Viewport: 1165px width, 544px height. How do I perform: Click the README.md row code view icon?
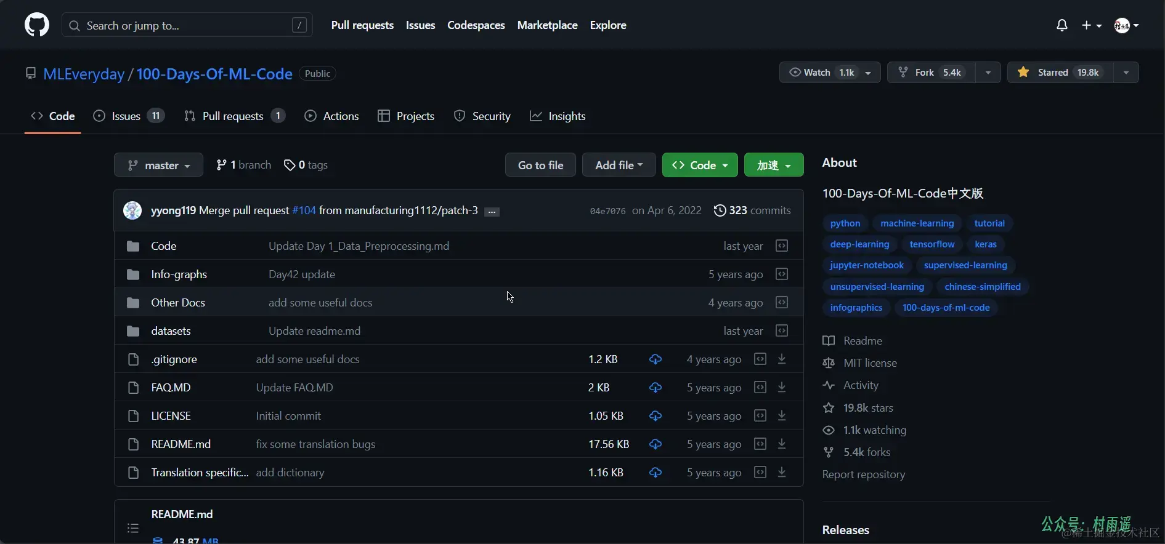coord(760,444)
